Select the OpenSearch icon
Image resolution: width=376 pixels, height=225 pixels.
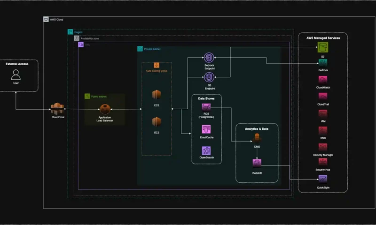pyautogui.click(x=206, y=150)
